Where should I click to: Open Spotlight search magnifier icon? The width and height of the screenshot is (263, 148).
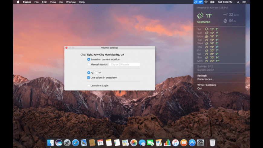238,2
